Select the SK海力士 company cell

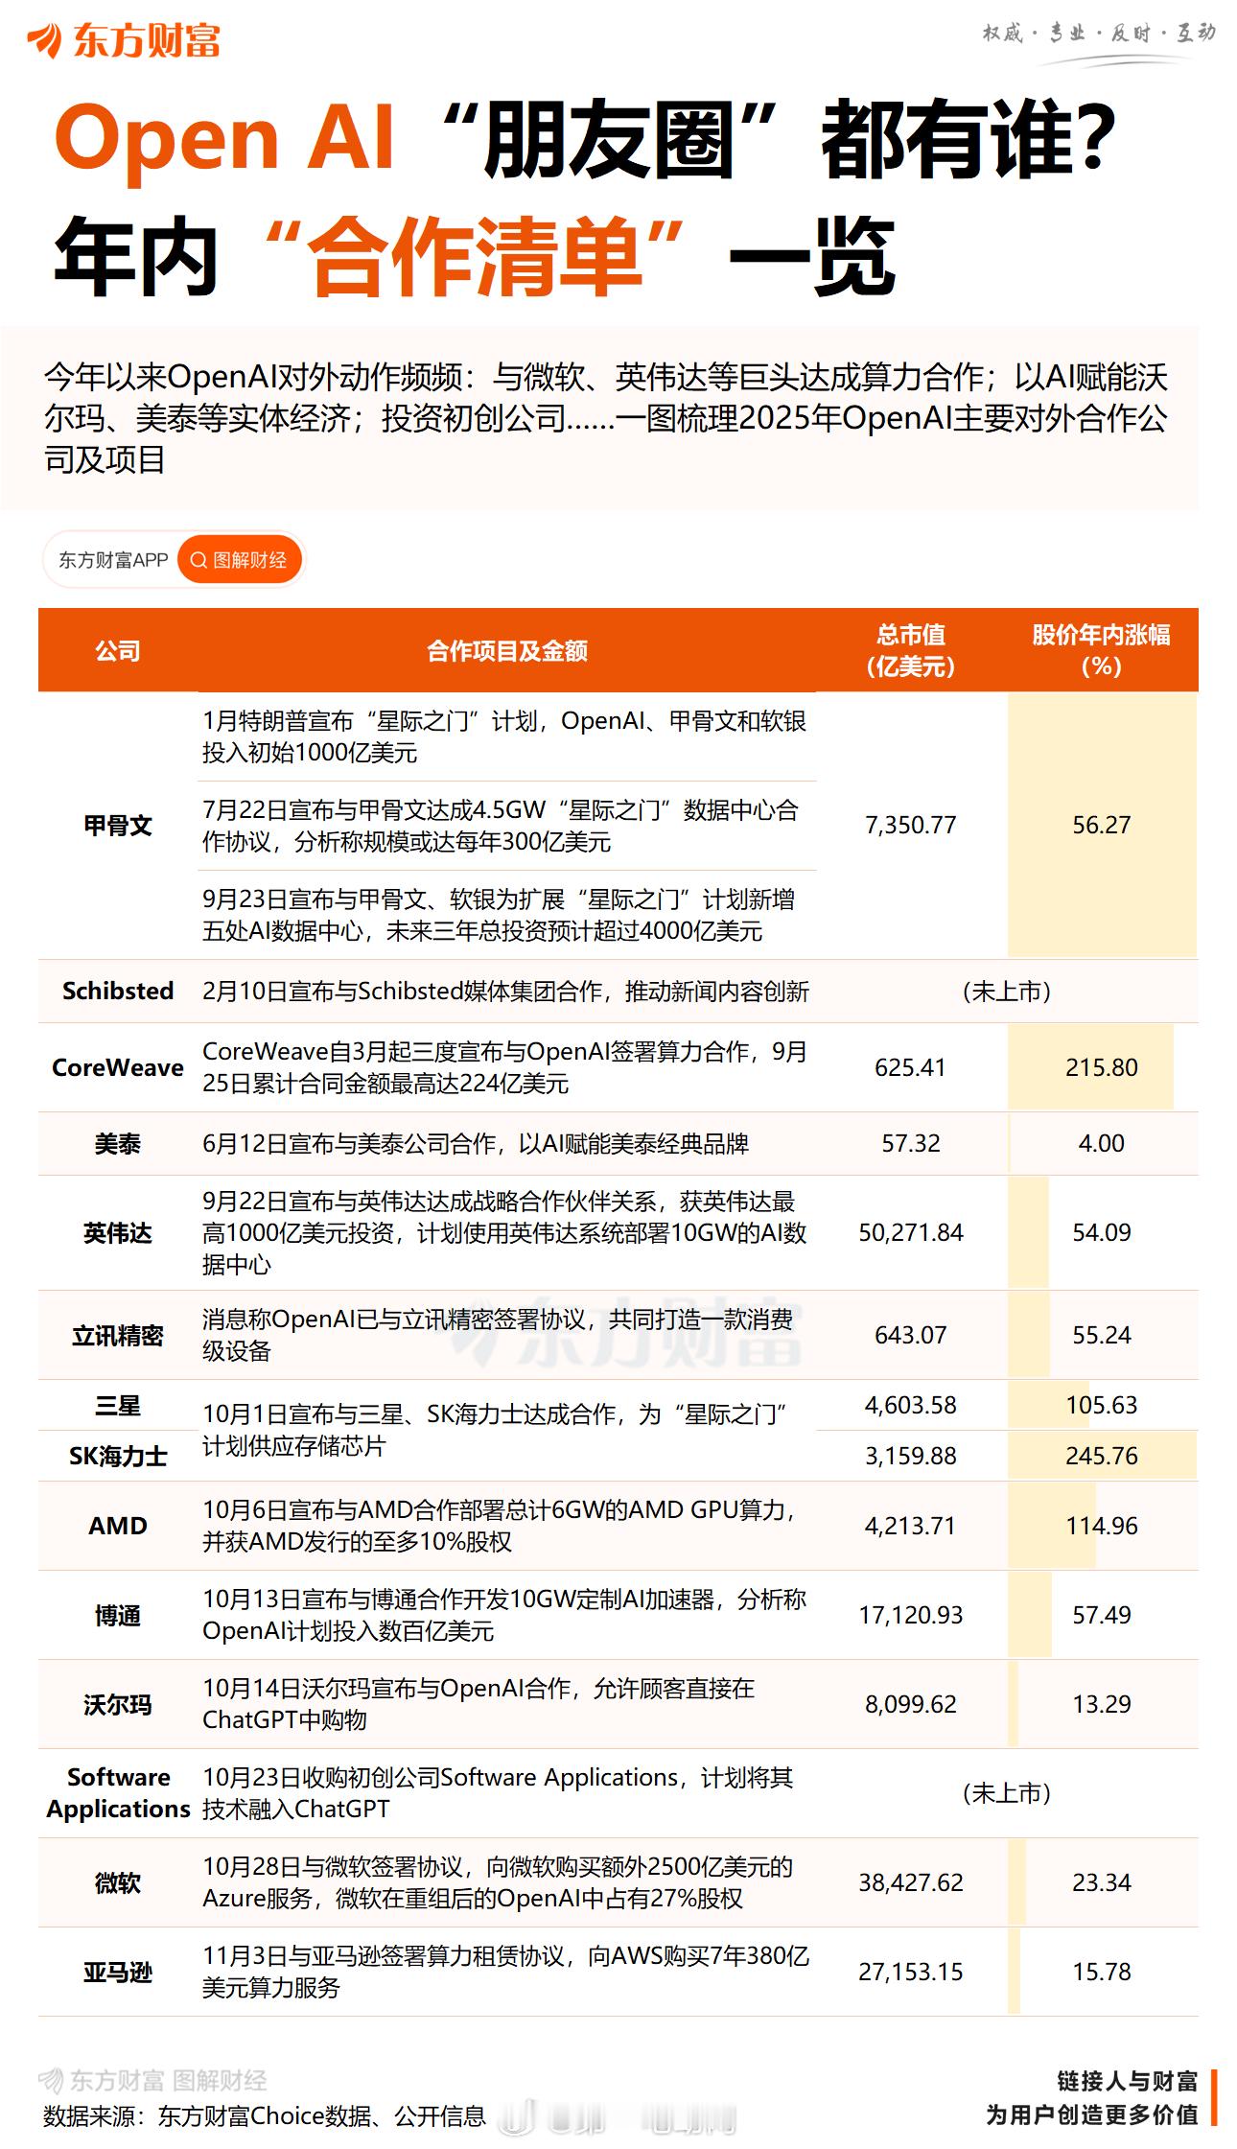pos(118,1457)
